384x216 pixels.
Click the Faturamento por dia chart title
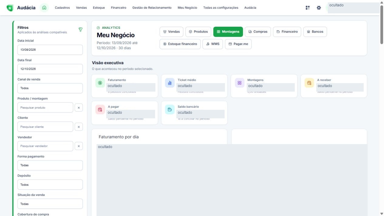(119, 137)
